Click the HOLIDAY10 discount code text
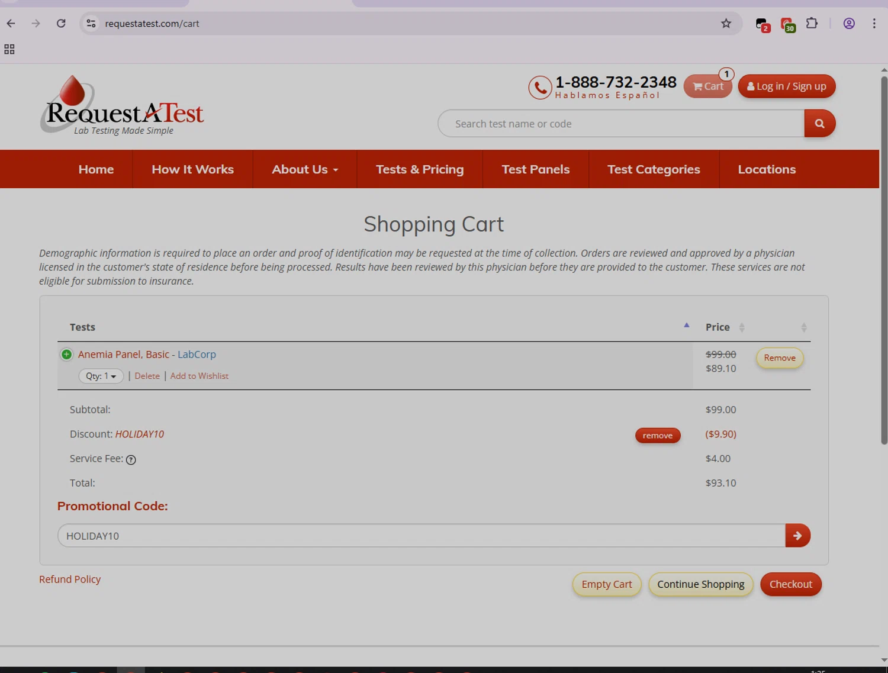The image size is (888, 673). pyautogui.click(x=140, y=434)
